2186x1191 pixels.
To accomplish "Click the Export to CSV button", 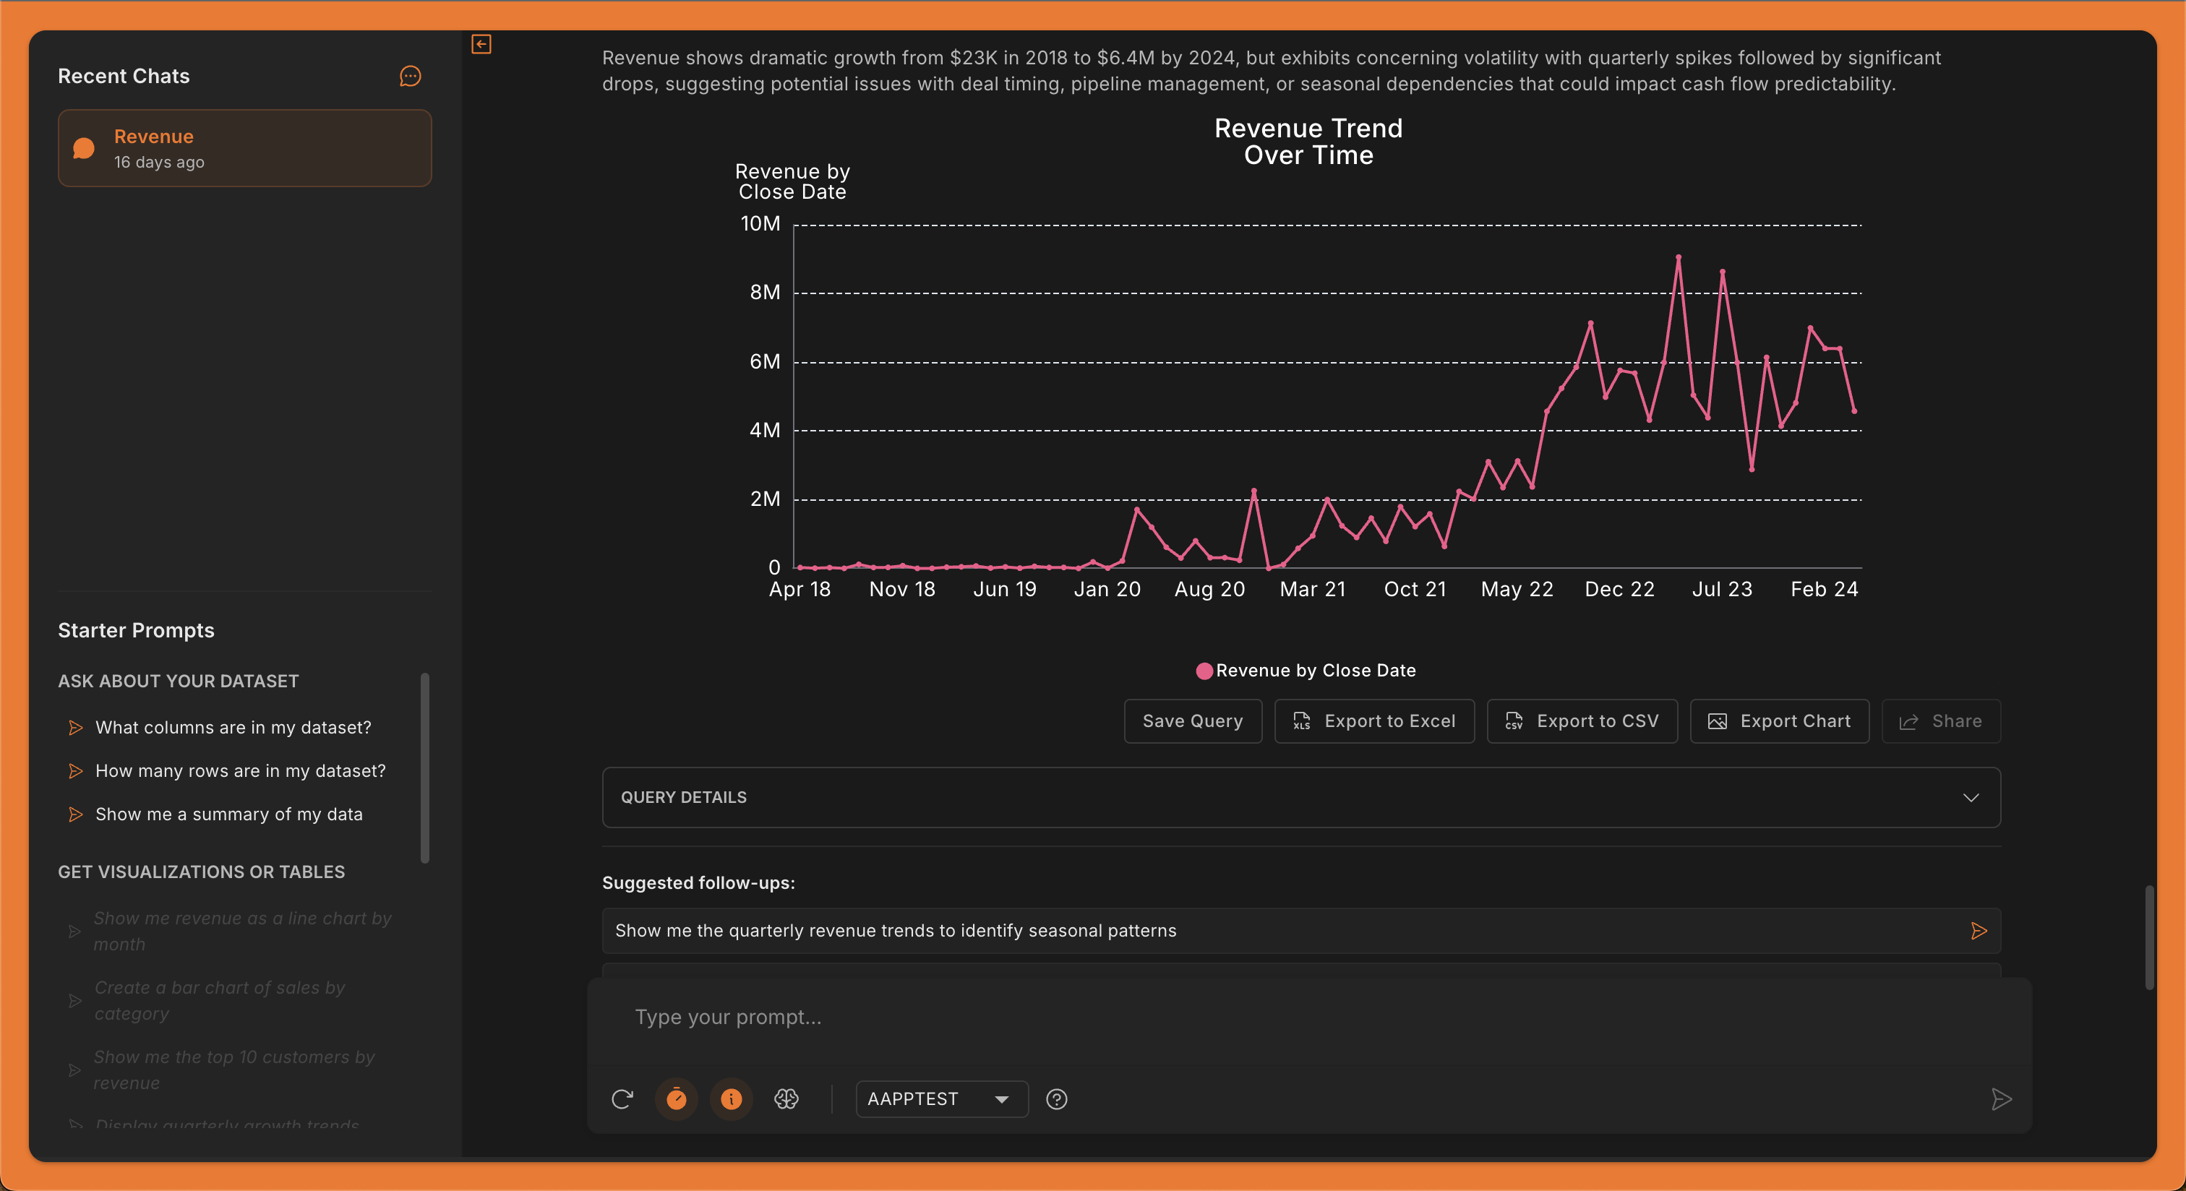I will [x=1582, y=721].
